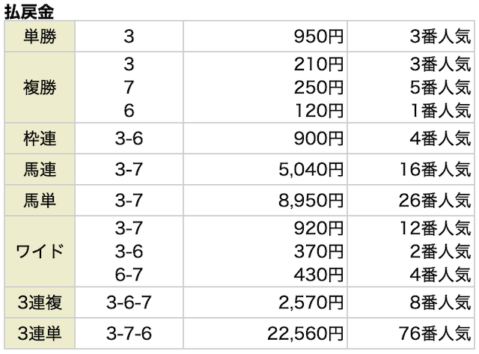479x354 pixels.
Task: Select the 3連単 label cell
Action: [40, 333]
